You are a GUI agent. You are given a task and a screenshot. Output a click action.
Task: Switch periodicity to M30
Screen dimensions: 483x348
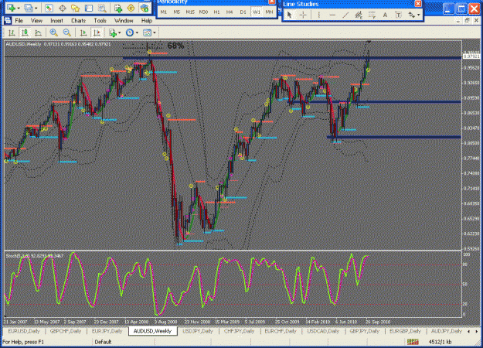pyautogui.click(x=203, y=12)
